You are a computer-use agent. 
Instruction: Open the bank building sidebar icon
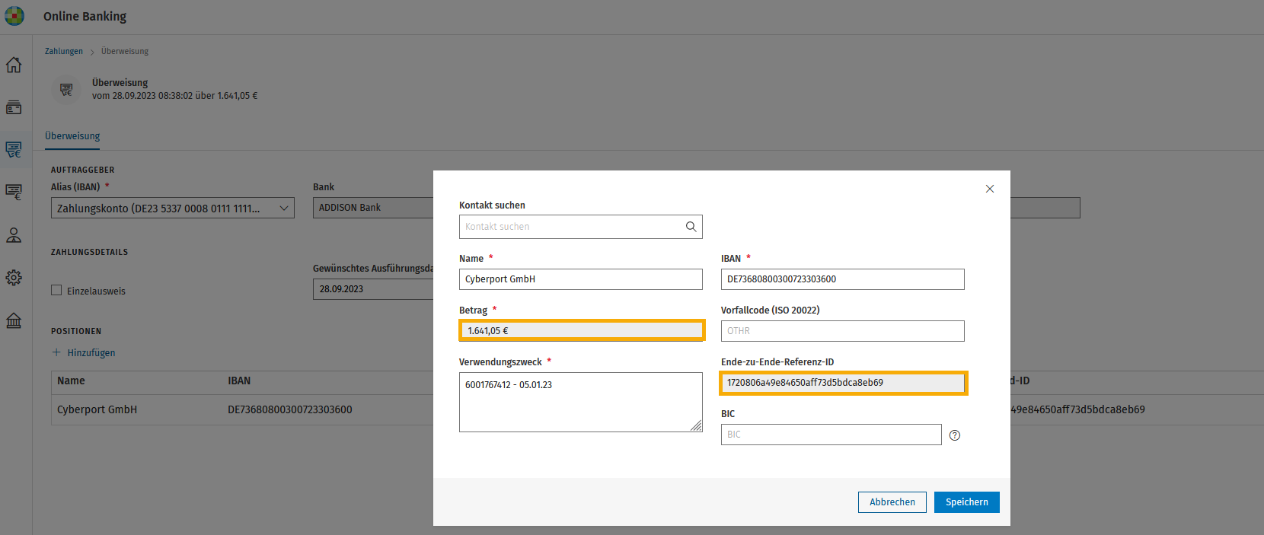coord(14,320)
